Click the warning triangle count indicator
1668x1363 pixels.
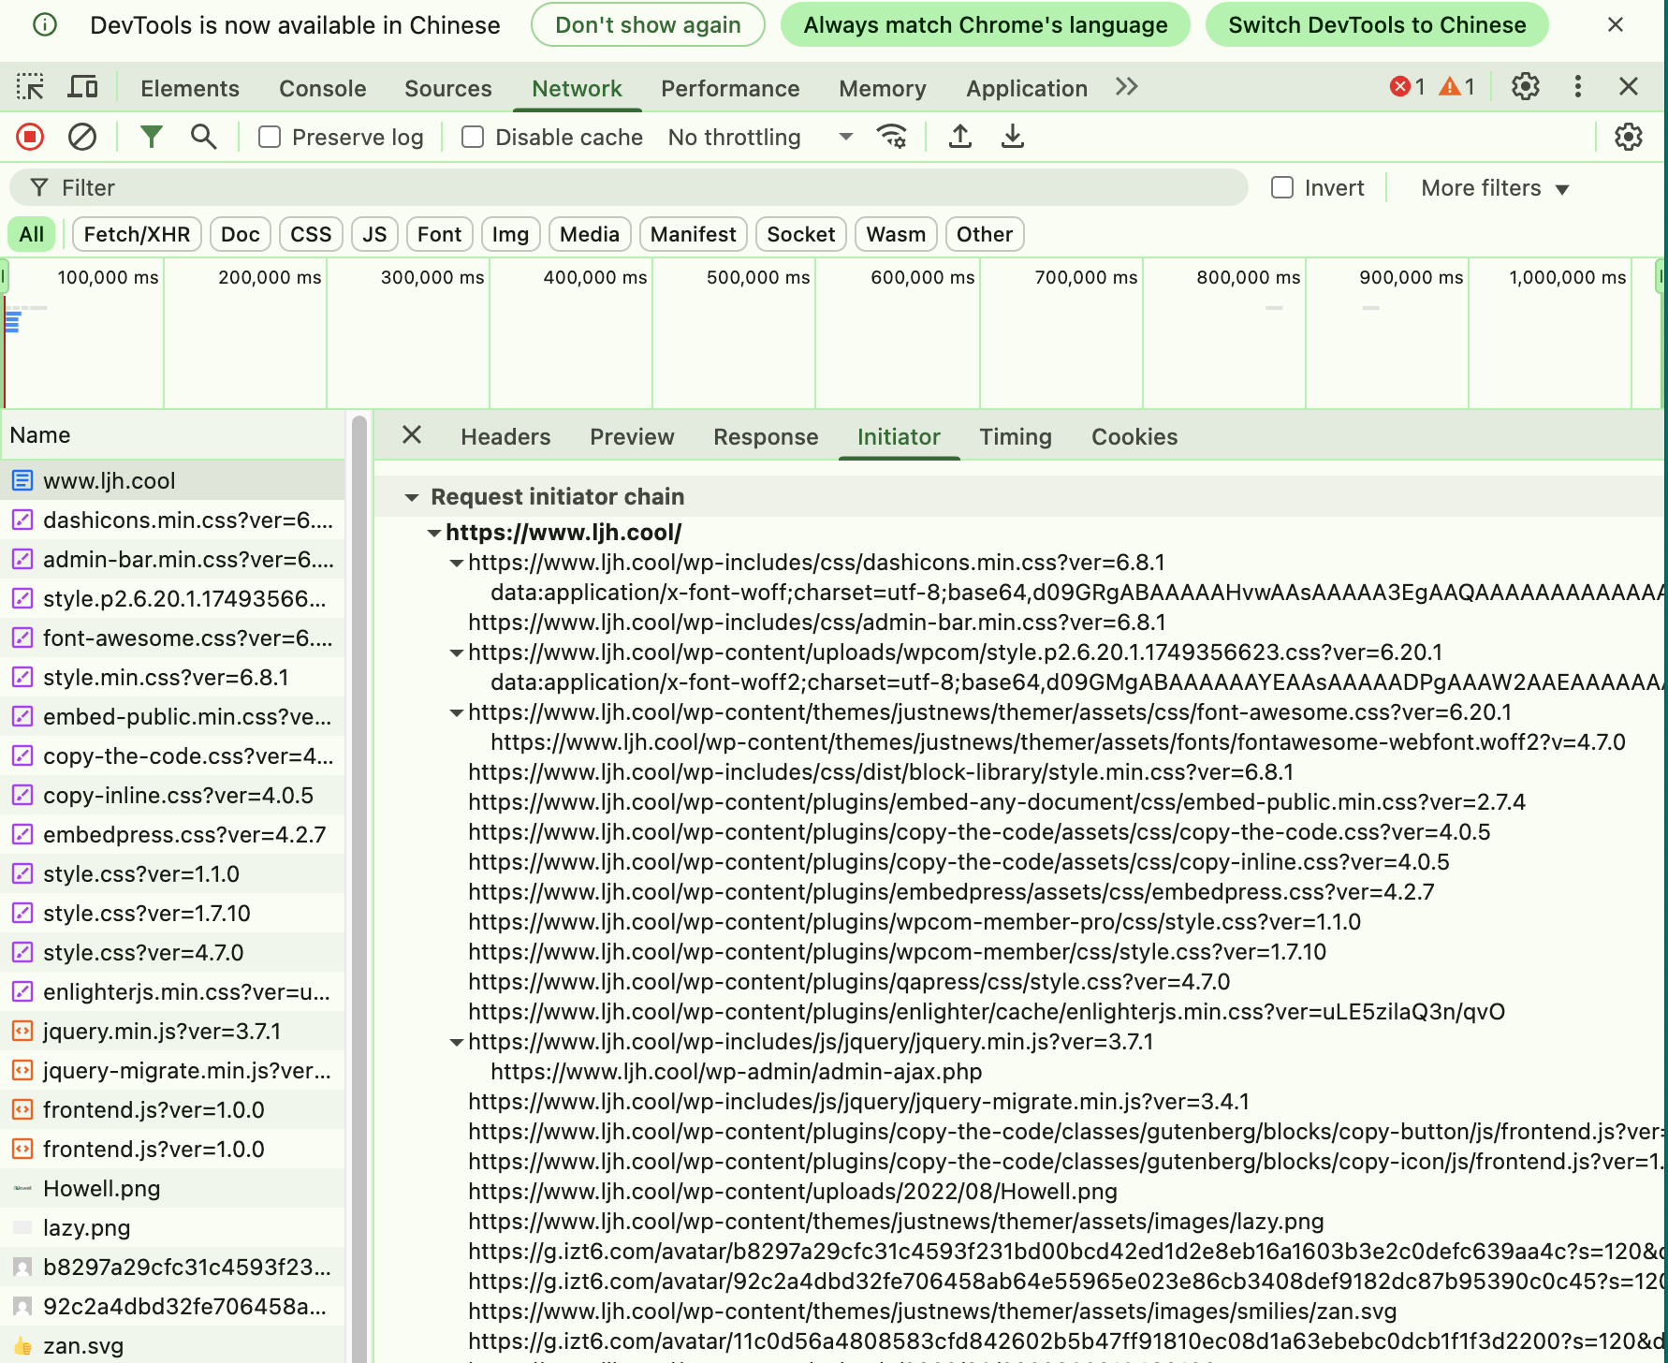click(1457, 87)
